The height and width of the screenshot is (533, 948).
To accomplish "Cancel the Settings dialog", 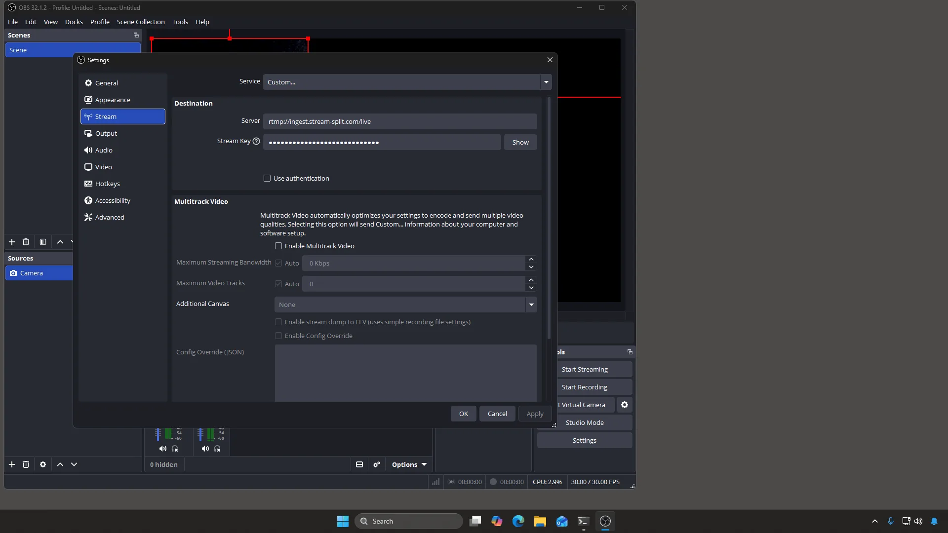I will point(497,414).
